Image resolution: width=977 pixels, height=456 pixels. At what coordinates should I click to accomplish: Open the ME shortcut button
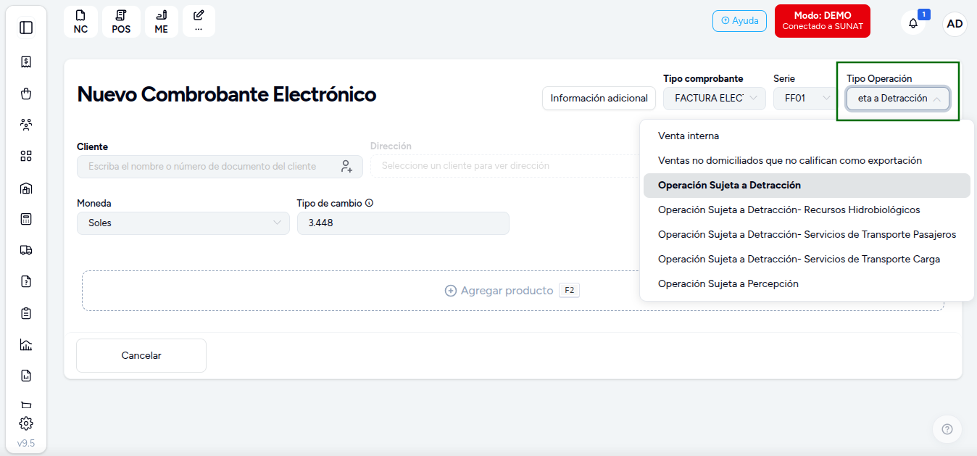161,22
